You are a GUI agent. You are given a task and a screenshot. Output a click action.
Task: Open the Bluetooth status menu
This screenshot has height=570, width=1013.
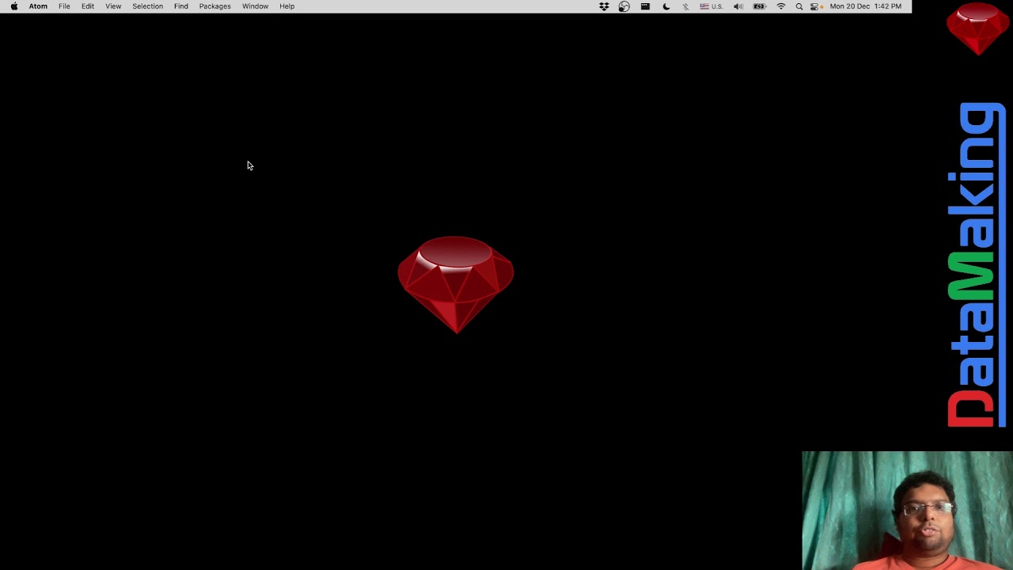(x=685, y=6)
